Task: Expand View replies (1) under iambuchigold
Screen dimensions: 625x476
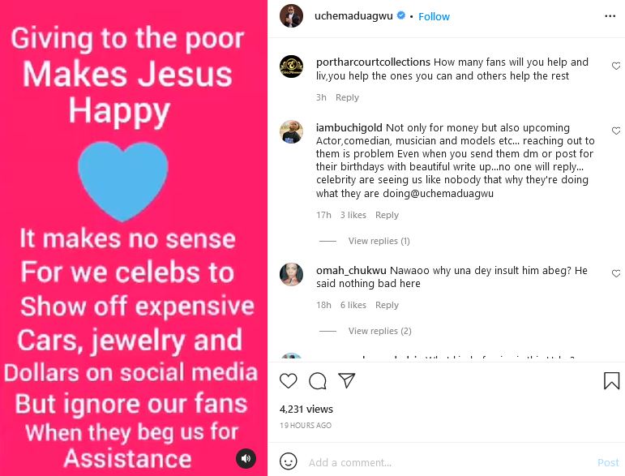Action: 379,241
